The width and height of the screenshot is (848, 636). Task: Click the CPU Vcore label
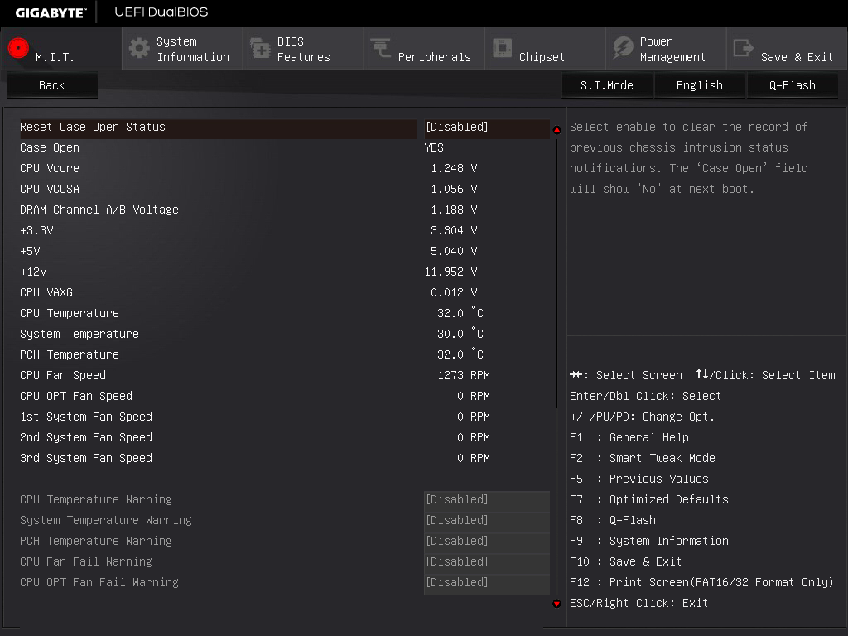(50, 168)
